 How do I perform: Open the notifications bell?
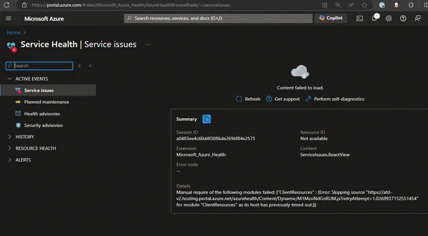(374, 18)
